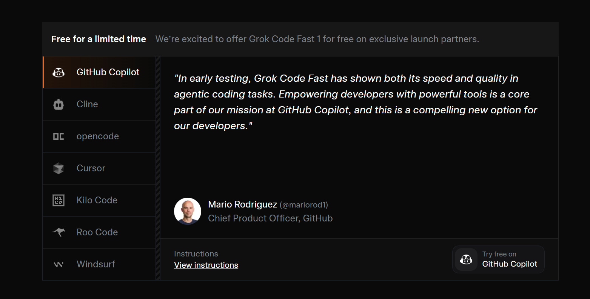
Task: Click the Cline robot icon
Action: click(59, 104)
